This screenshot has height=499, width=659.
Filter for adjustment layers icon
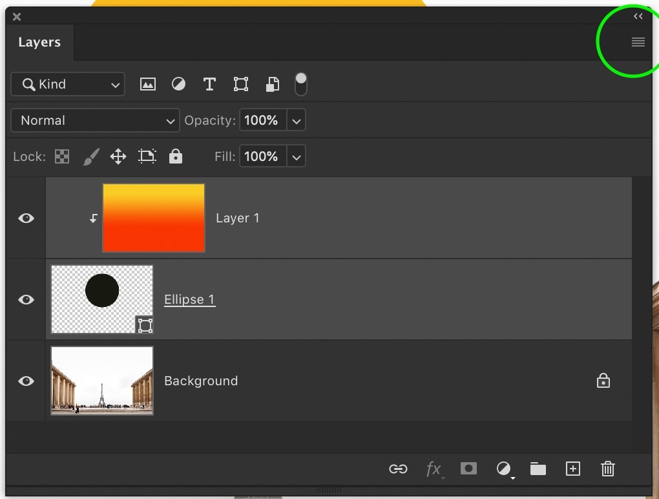click(x=178, y=84)
